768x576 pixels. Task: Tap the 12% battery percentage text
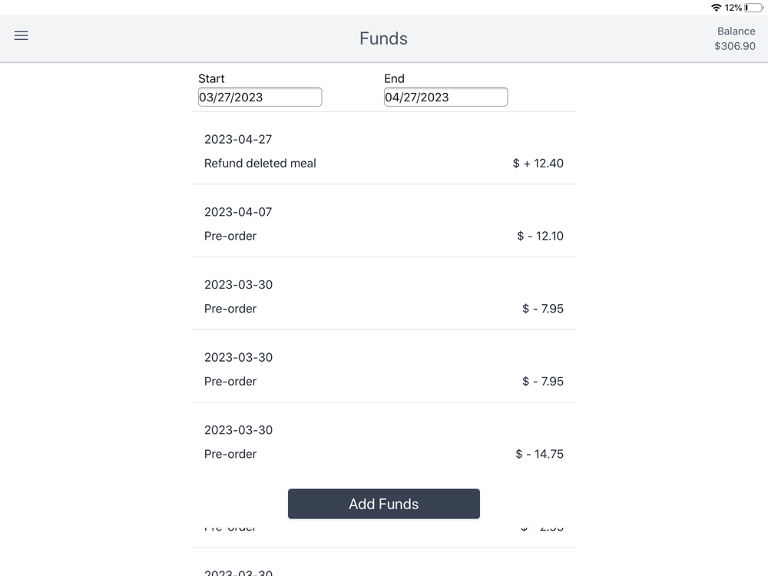733,8
